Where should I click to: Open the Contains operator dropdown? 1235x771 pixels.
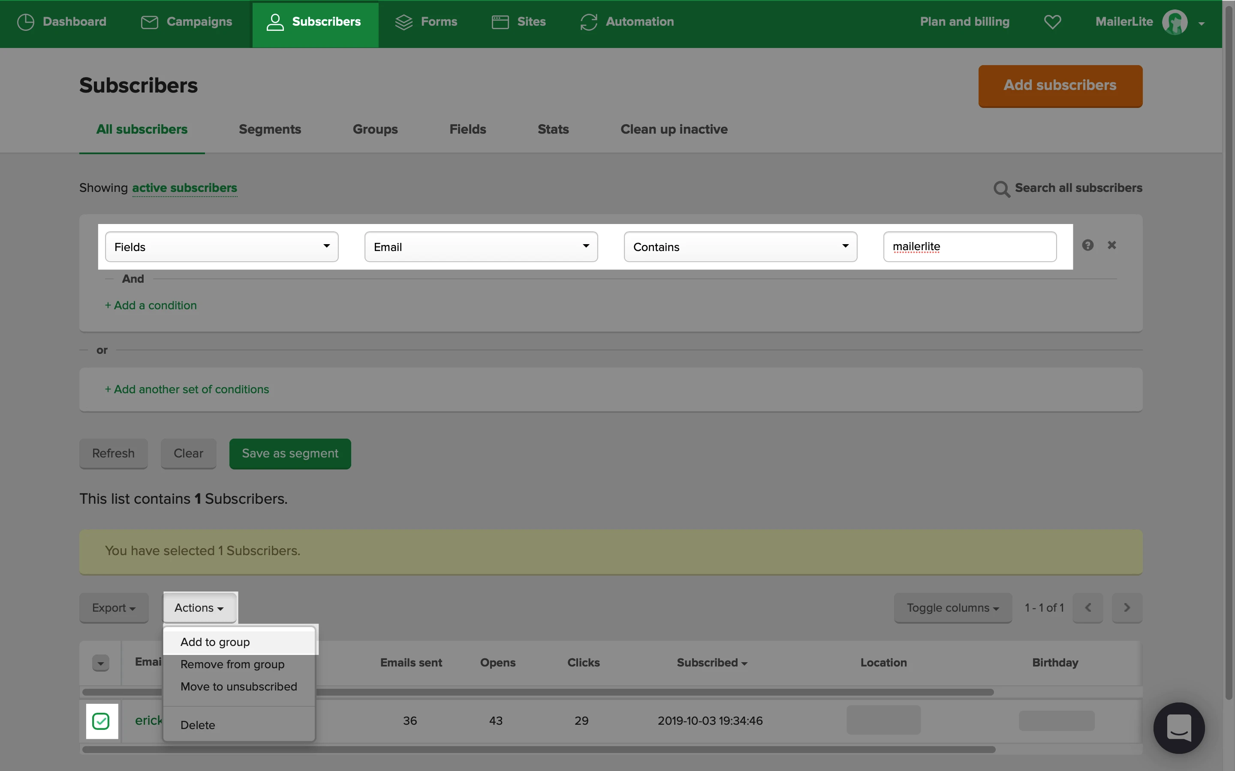pyautogui.click(x=740, y=247)
